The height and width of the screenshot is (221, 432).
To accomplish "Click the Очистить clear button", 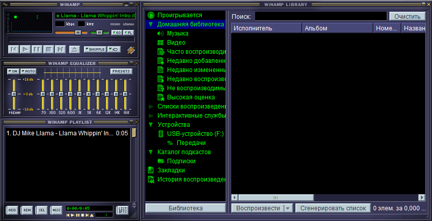I will click(x=407, y=17).
